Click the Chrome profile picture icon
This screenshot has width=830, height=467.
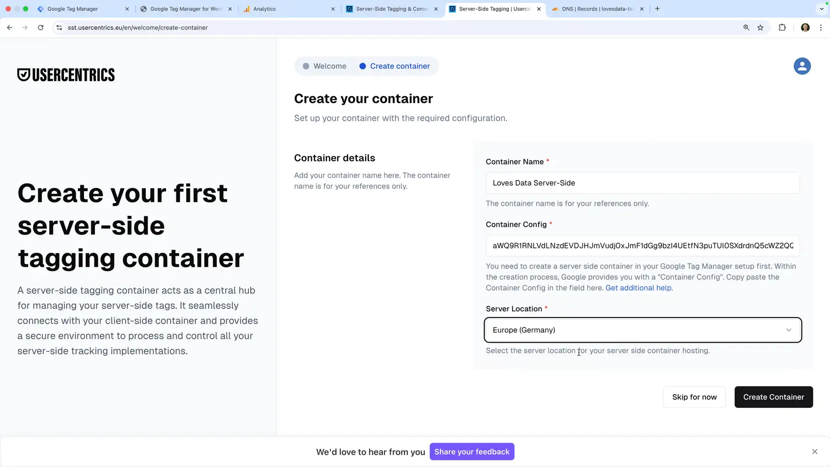[x=805, y=28]
